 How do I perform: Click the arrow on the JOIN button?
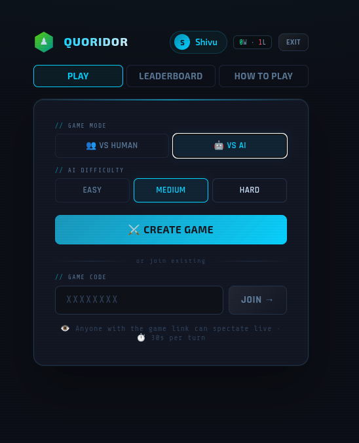pos(269,299)
